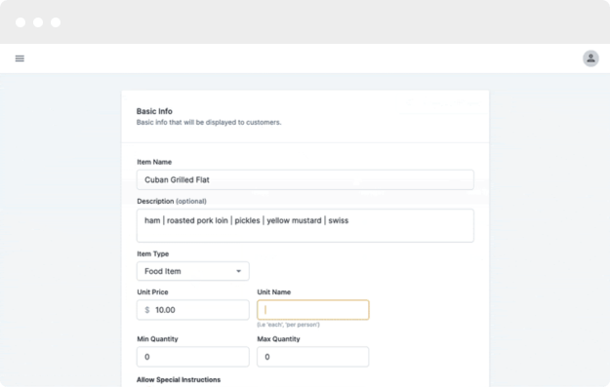Focus the Item Name text field
Viewport: 610px width, 387px height.
point(305,179)
